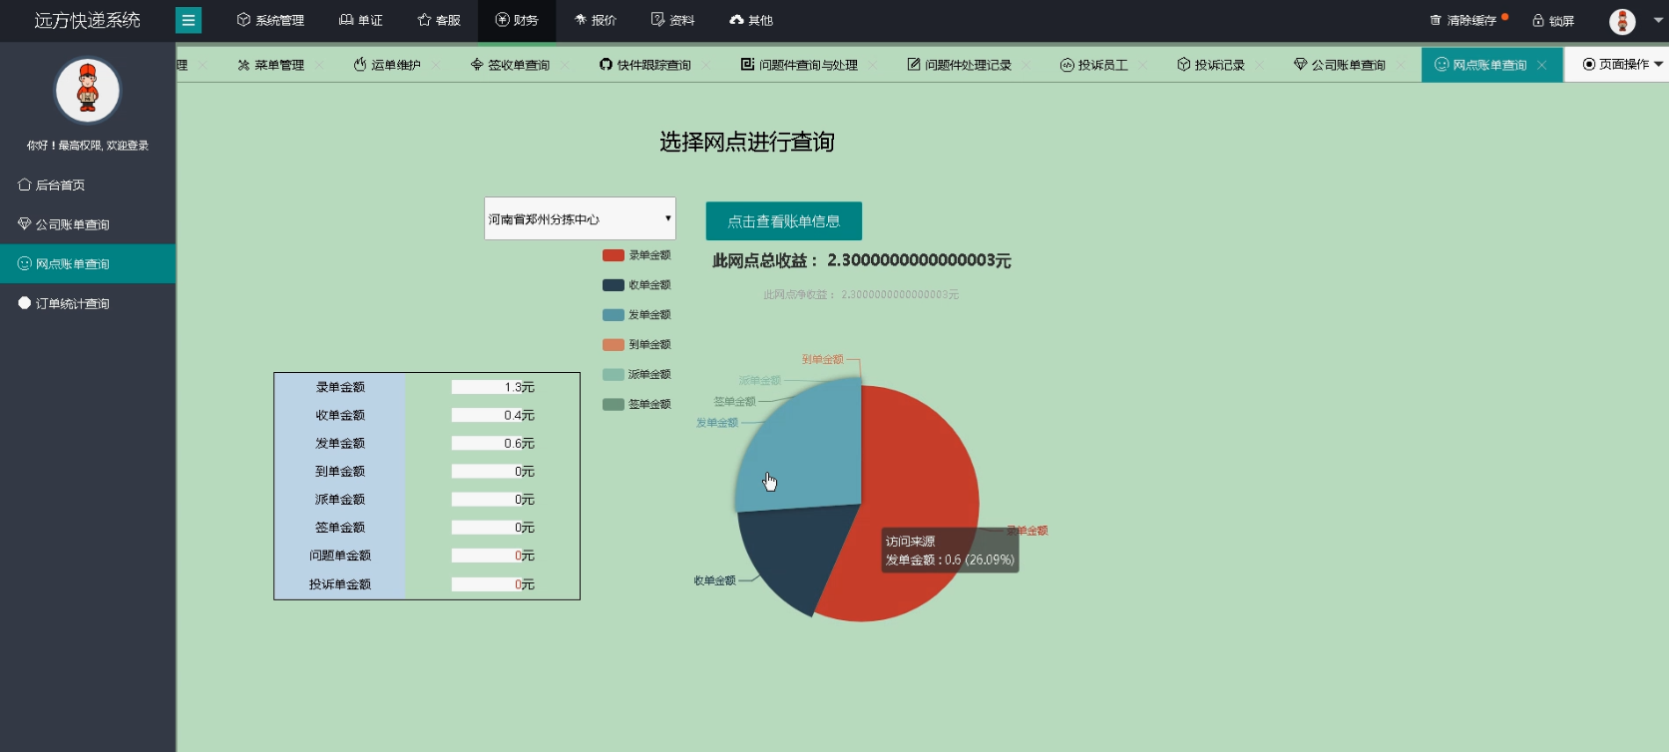Open the 客服 menu
This screenshot has height=752, width=1669.
(x=439, y=20)
